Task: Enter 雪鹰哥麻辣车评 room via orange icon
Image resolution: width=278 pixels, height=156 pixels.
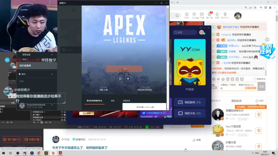Action: [259, 115]
